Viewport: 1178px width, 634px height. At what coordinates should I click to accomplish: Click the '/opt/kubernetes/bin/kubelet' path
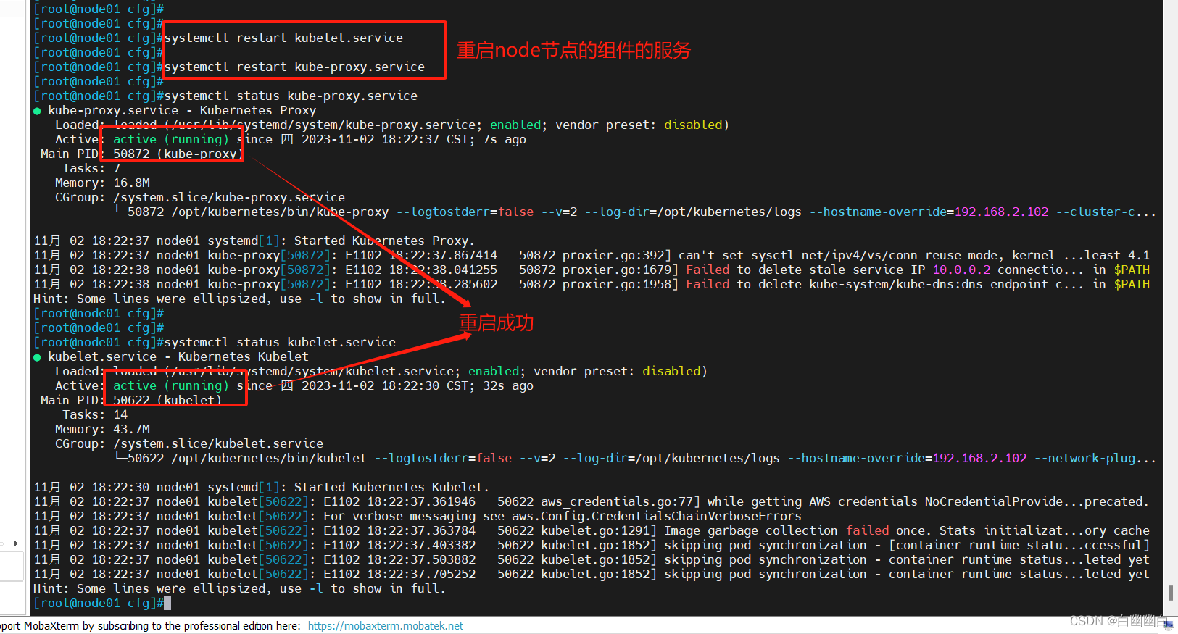[x=269, y=458]
